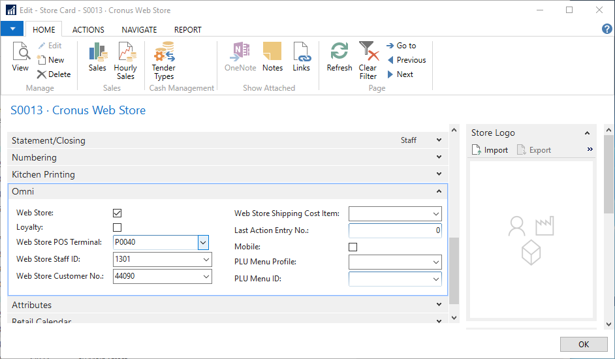This screenshot has width=615, height=359.
Task: Open the PLU Menu Profile dropdown
Action: coord(436,262)
